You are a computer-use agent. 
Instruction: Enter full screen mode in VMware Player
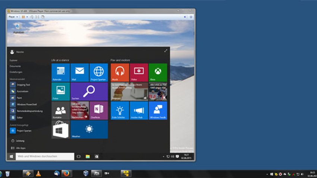click(37, 17)
